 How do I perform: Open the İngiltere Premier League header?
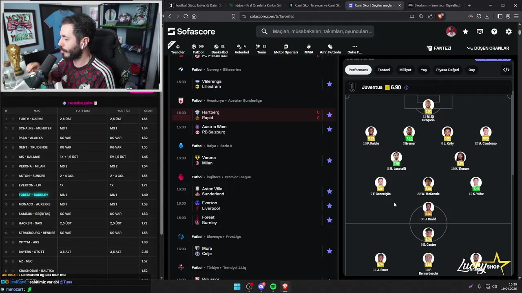[221, 177]
